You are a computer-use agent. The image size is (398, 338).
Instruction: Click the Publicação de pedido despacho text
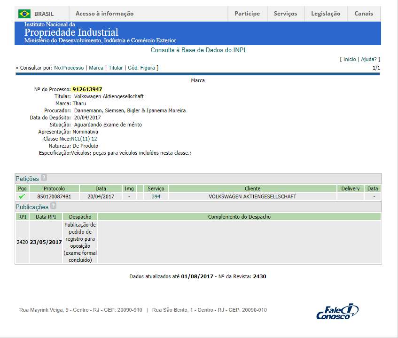click(x=80, y=242)
